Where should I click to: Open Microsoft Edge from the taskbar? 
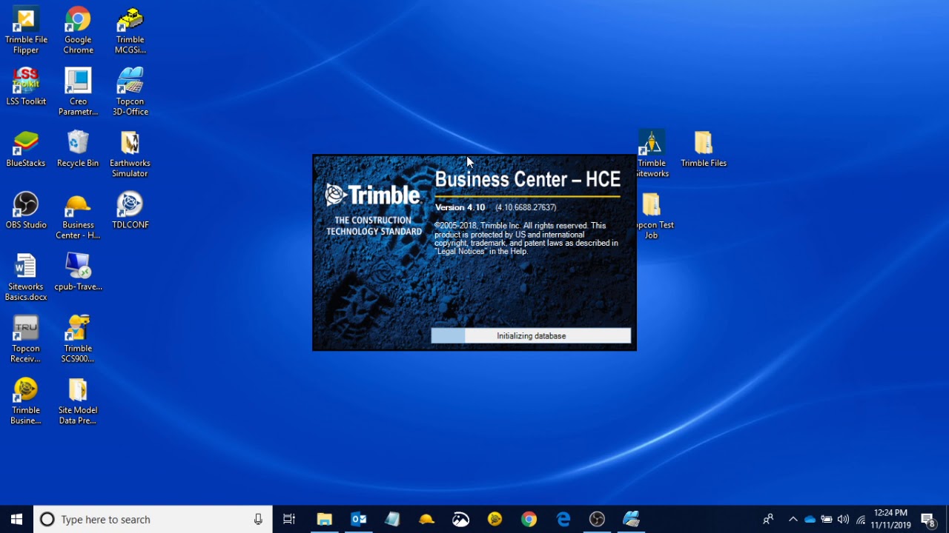[563, 519]
